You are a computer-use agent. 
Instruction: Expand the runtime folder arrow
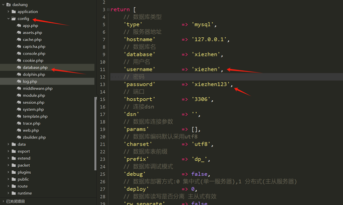pos(8,193)
